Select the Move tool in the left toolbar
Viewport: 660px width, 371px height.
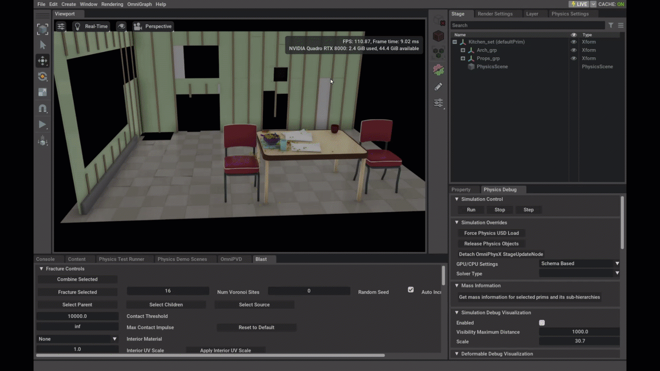tap(43, 61)
